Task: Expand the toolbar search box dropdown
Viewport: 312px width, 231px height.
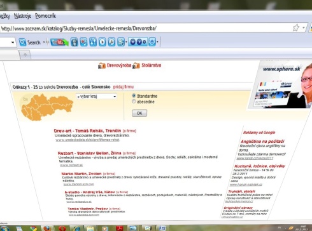Action: (13, 43)
